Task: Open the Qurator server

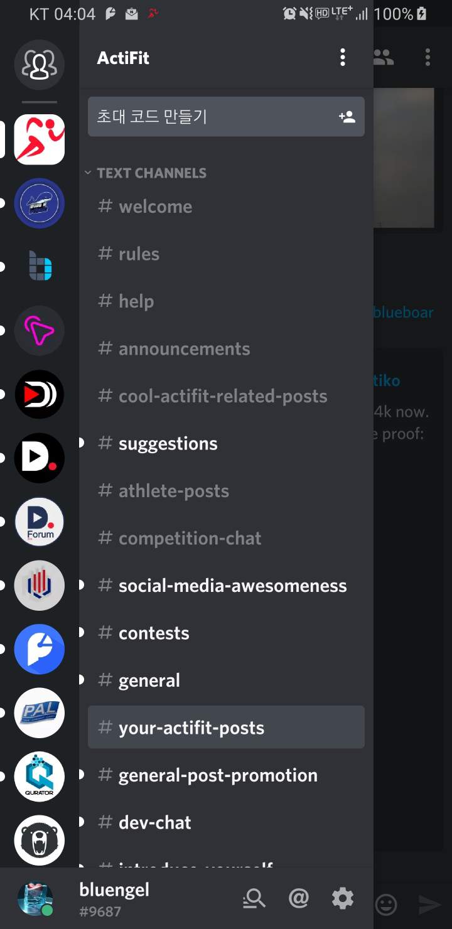Action: point(39,776)
